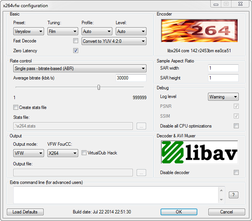
Task: Check Disable all CPU optimizations
Action: (x=236, y=126)
